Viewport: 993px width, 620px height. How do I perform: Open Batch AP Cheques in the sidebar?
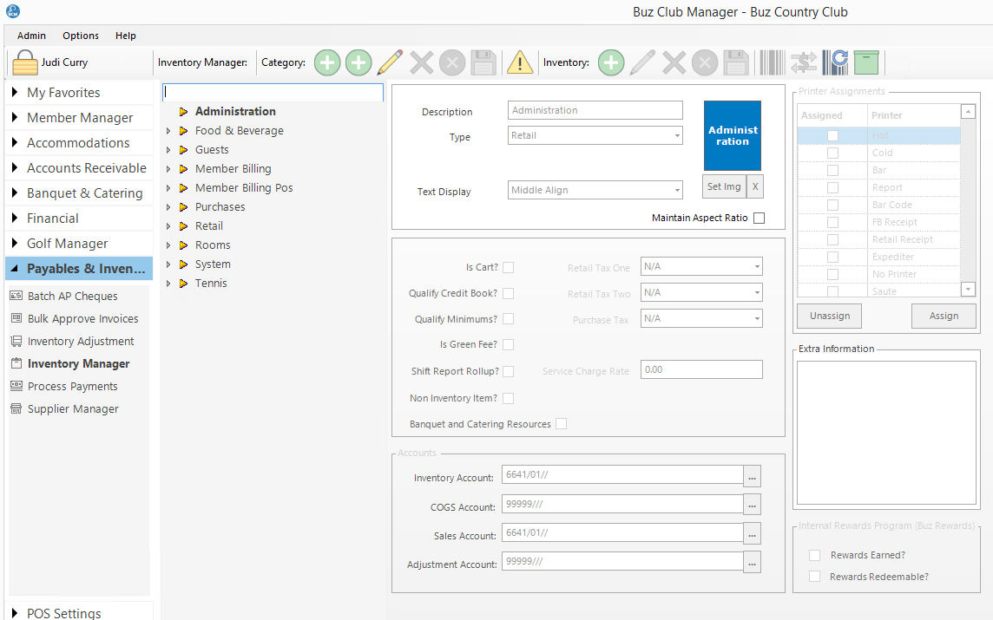(x=72, y=297)
